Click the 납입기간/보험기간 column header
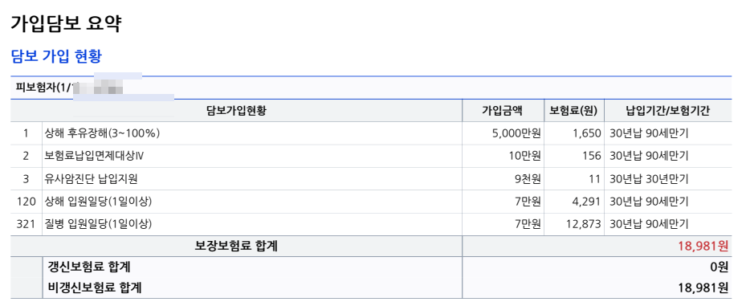This screenshot has width=746, height=302. [668, 110]
